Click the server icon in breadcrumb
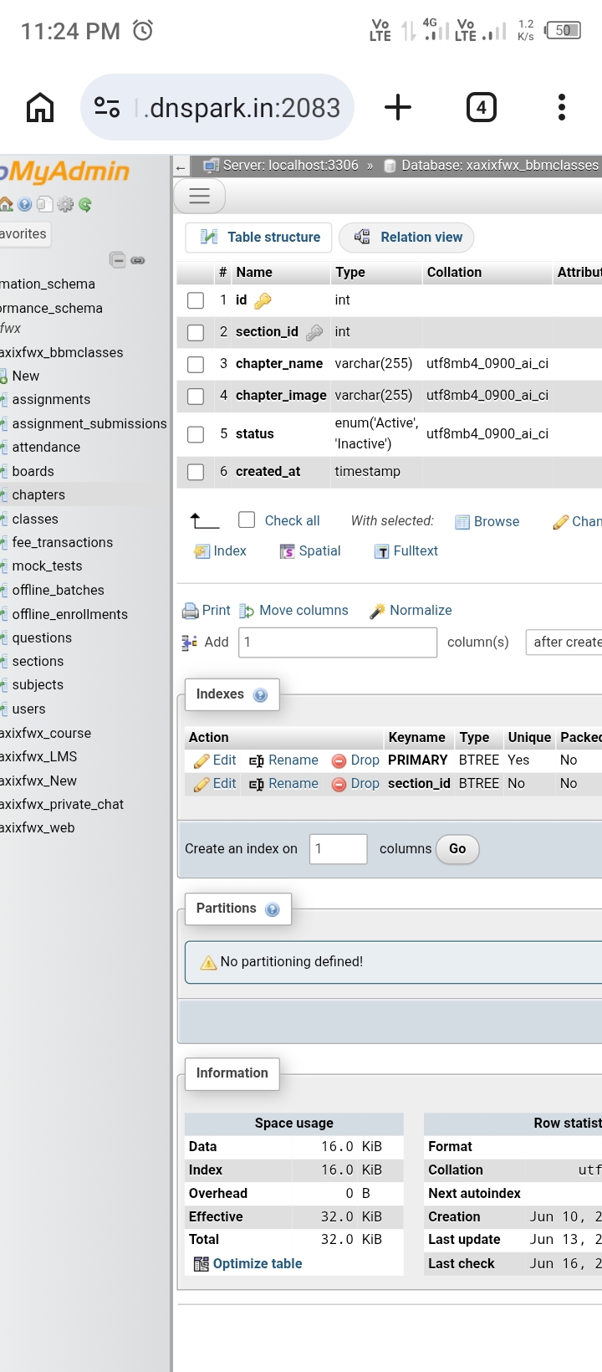Viewport: 602px width, 1372px height. (x=212, y=166)
